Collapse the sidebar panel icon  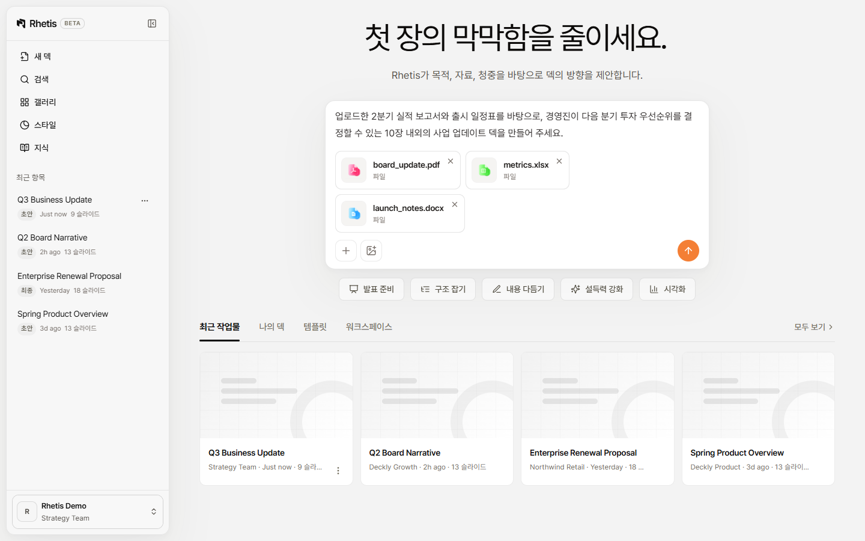point(152,23)
